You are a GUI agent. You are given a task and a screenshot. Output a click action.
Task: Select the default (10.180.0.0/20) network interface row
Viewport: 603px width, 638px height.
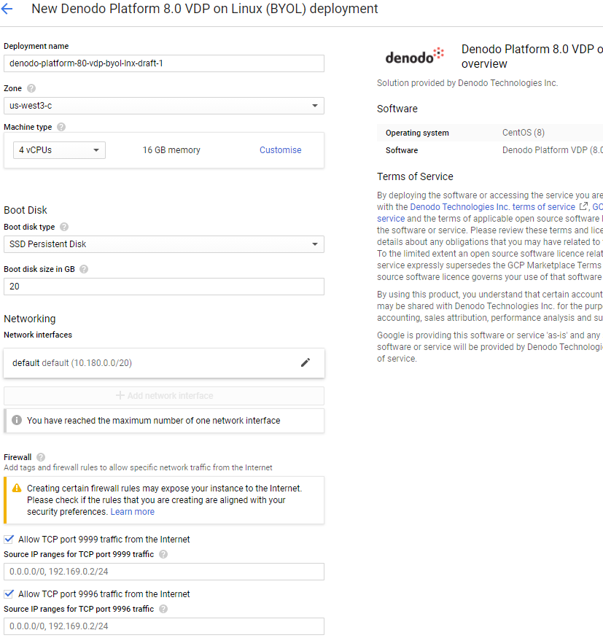(164, 363)
